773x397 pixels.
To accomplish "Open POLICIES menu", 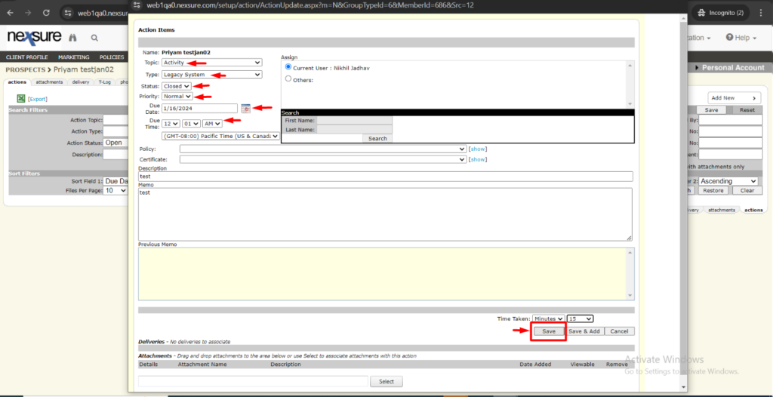I will pos(112,57).
